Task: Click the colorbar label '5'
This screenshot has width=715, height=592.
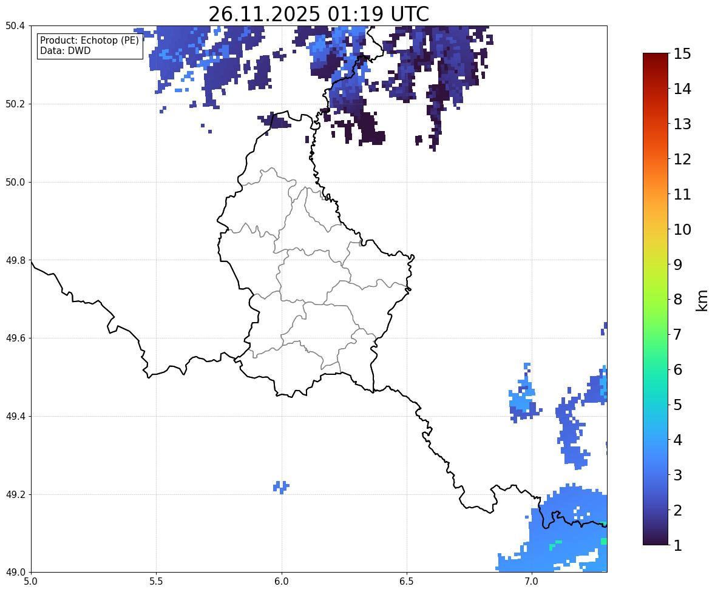Action: [677, 405]
